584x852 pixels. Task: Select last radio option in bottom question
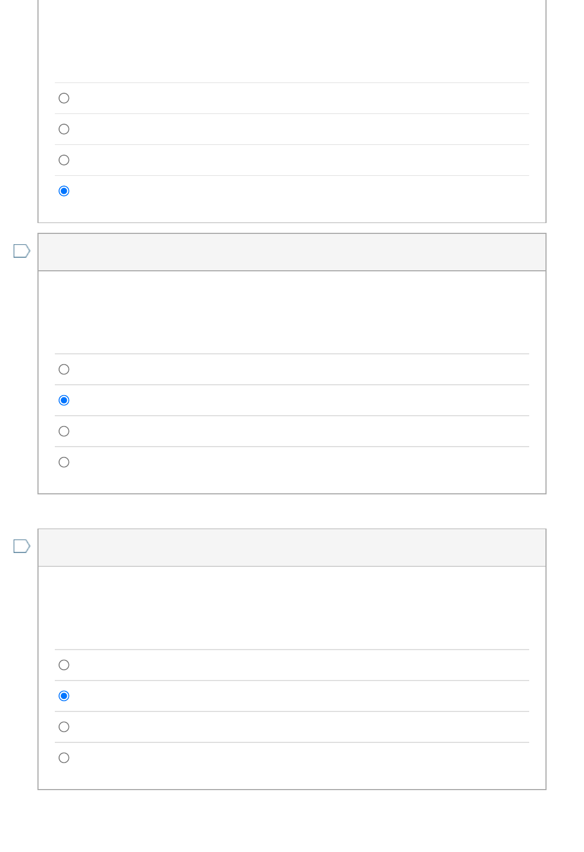[x=64, y=758]
